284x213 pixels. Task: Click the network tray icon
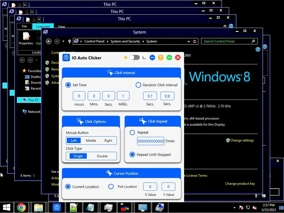[248, 207]
